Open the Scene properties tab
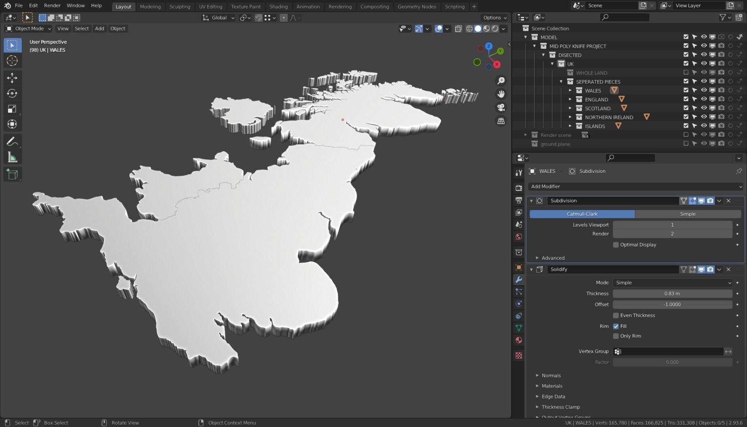This screenshot has height=427, width=747. [x=519, y=224]
